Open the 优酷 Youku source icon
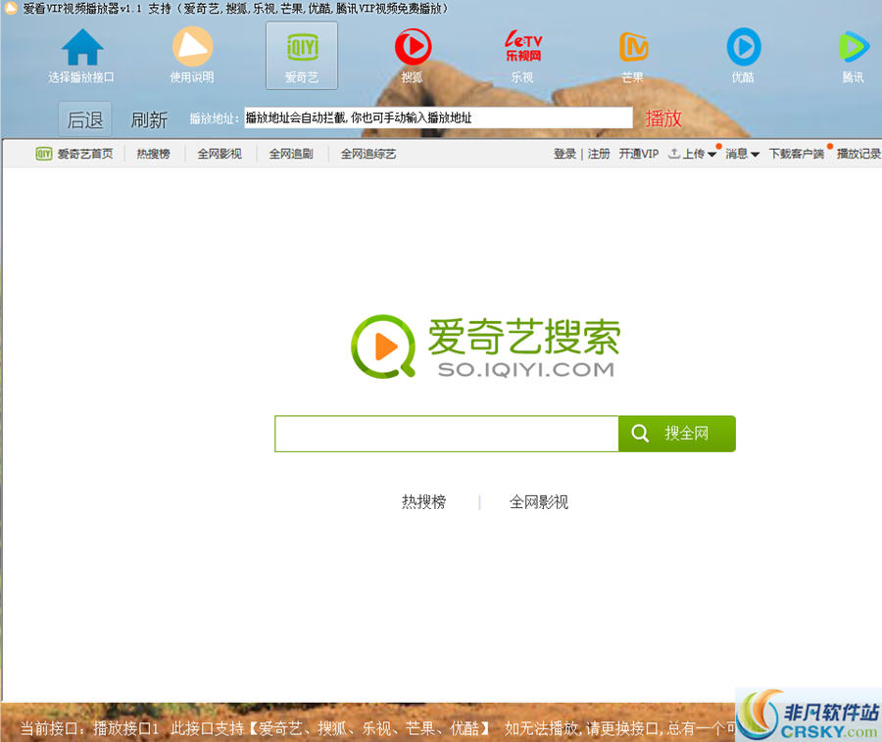 744,47
